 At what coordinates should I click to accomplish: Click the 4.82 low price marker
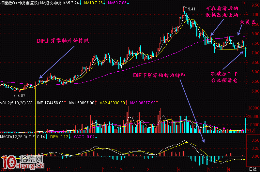(22, 96)
